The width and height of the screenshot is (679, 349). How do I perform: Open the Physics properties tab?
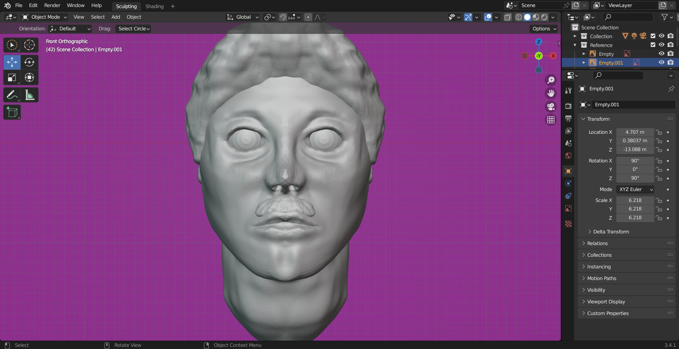click(568, 183)
